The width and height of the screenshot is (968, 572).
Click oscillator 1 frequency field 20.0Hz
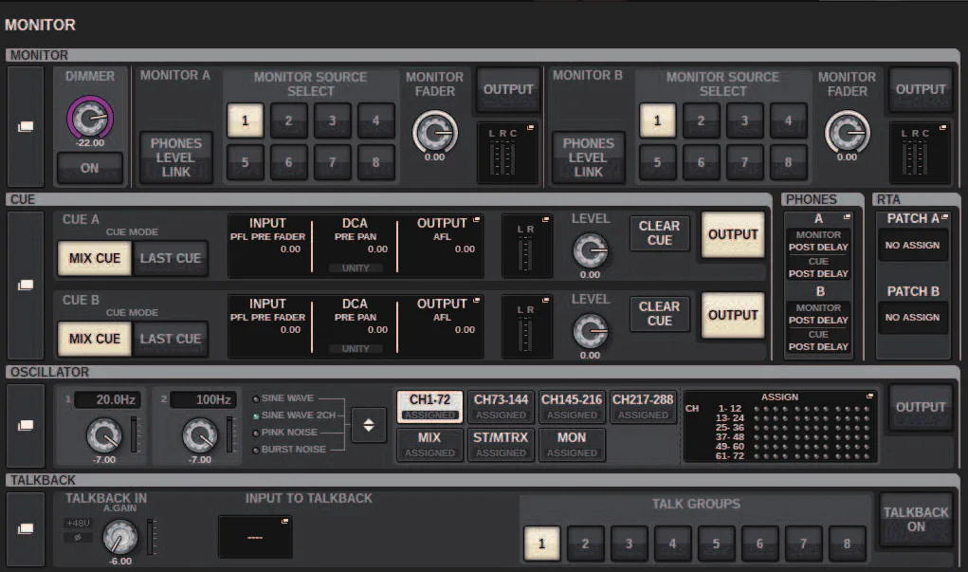tap(107, 399)
